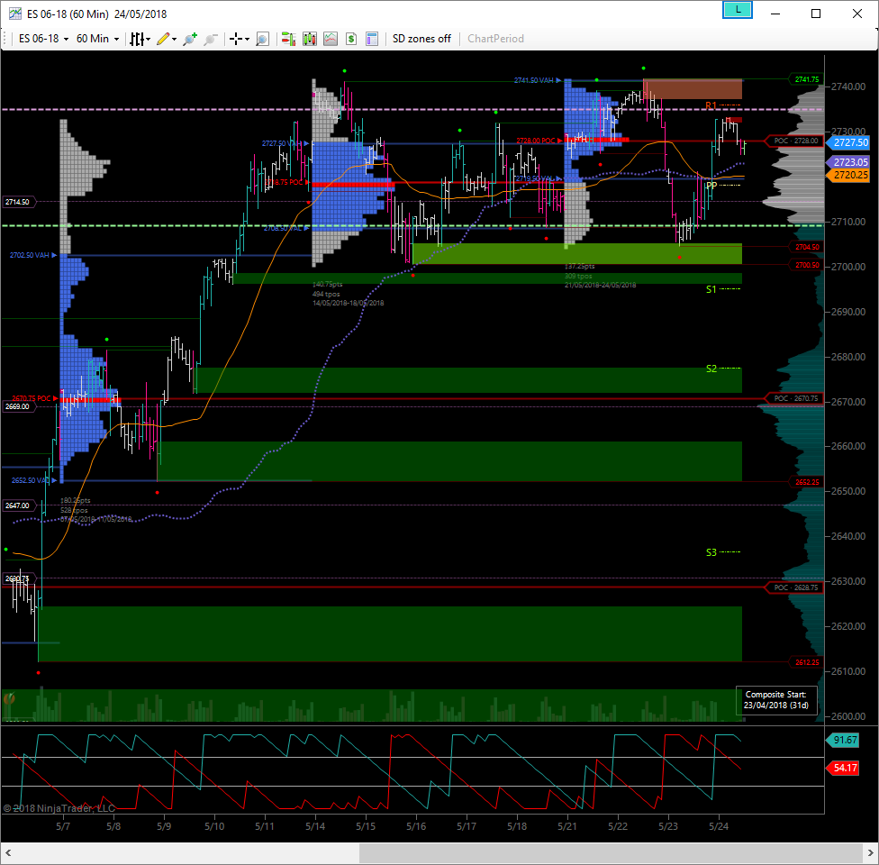Click the R1 pivot label
Screen dimensions: 879x865
tap(711, 105)
